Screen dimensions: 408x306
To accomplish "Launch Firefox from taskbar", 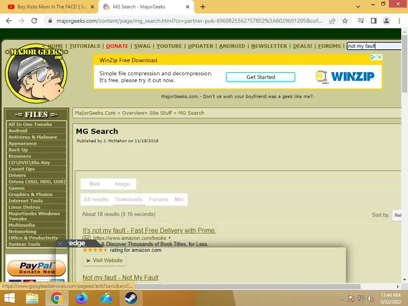I will click(x=82, y=298).
